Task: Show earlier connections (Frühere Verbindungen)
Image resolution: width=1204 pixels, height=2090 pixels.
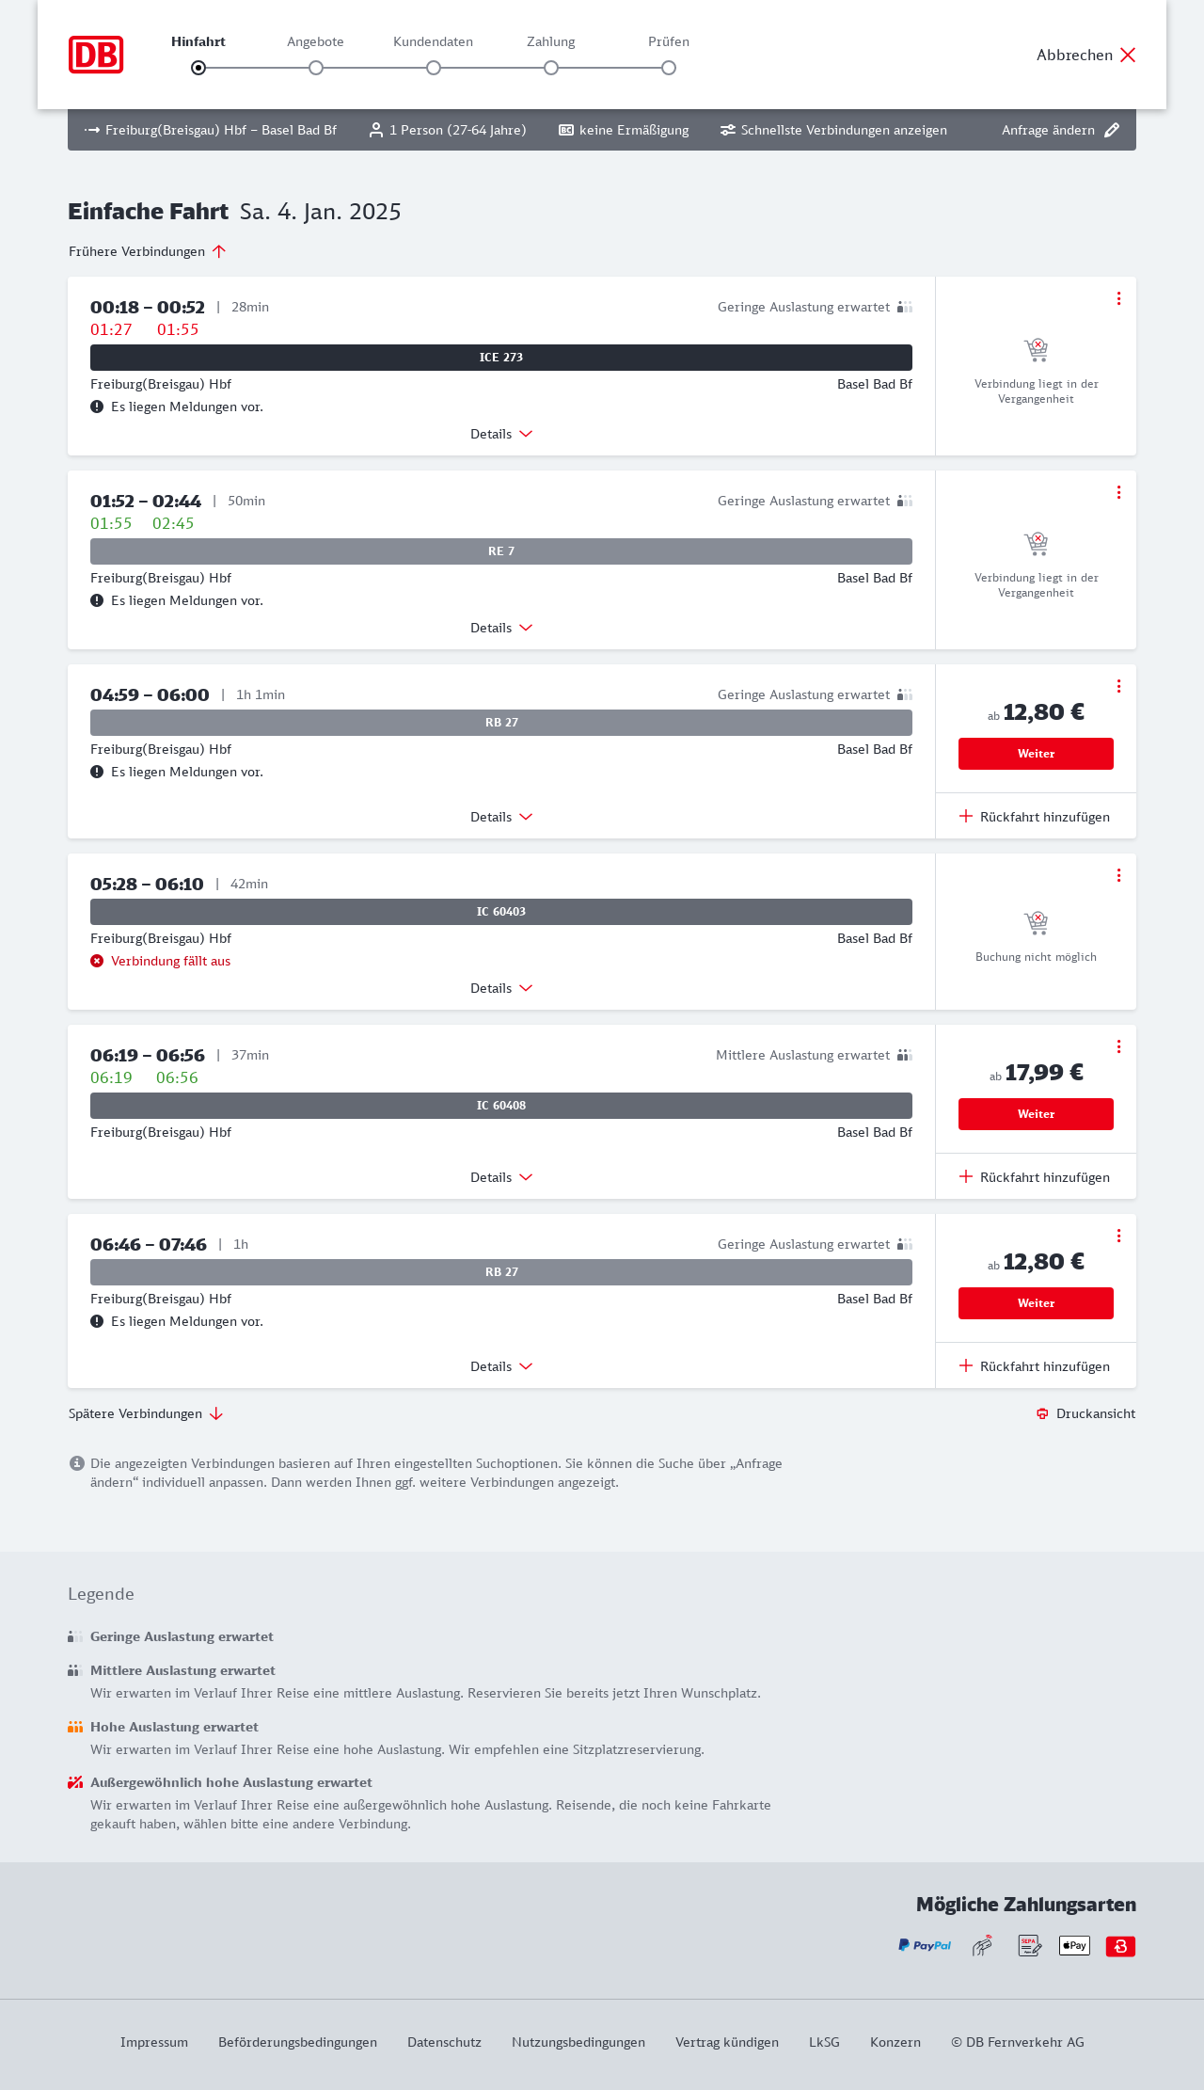Action: coord(147,251)
